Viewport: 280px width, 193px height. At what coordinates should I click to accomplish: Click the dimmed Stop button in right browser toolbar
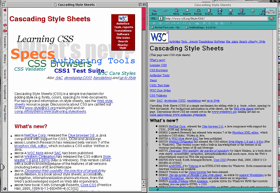[252, 12]
